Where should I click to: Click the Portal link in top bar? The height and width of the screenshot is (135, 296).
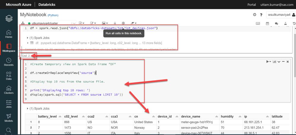tap(252, 4)
